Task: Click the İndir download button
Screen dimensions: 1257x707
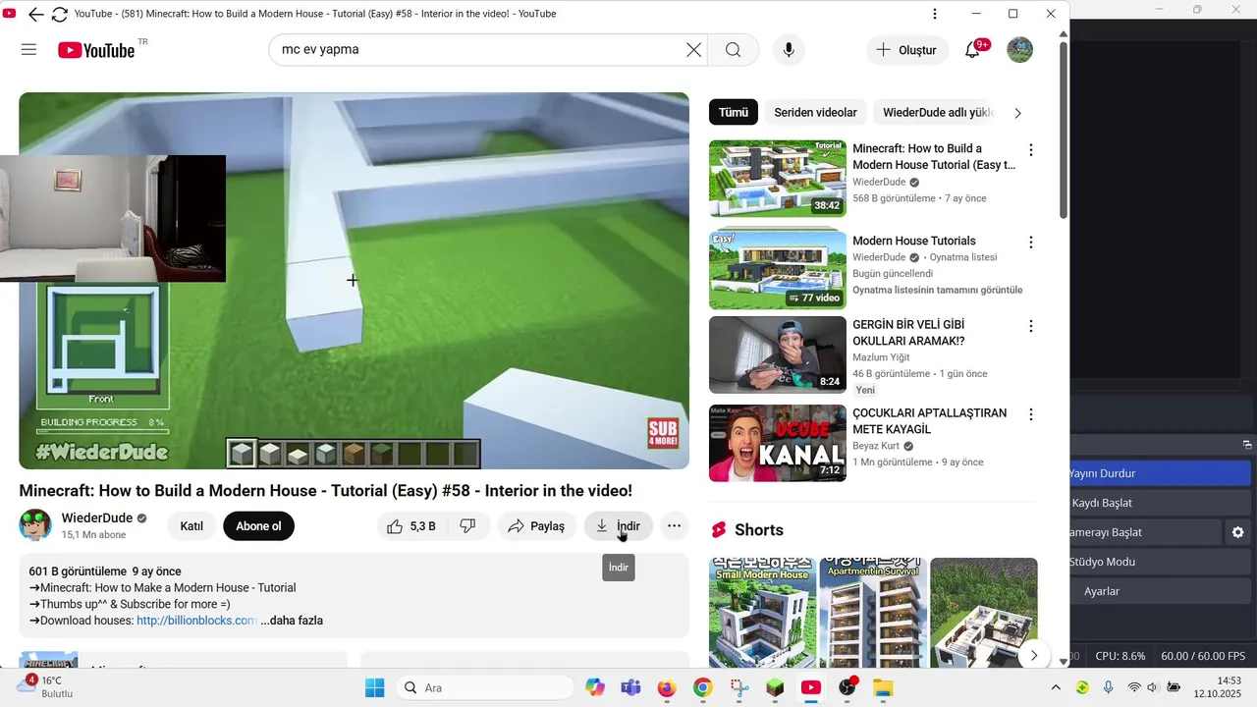Action: pos(618,526)
